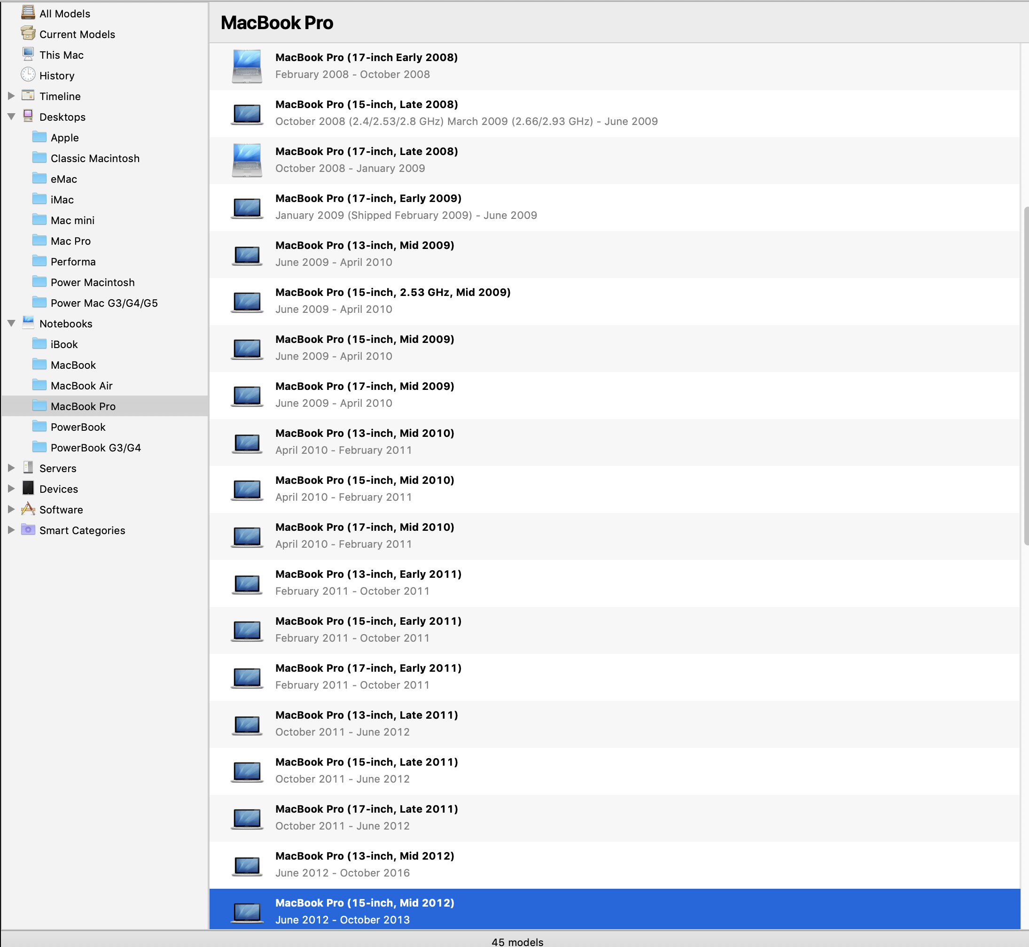
Task: Click the Devices black tablet icon
Action: (x=28, y=488)
